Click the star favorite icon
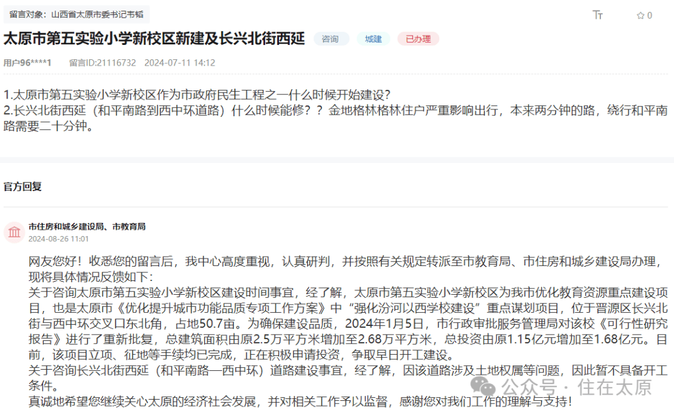 (x=640, y=16)
